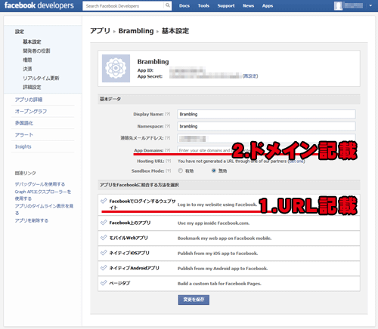378x329 pixels.
Task: Click the 連絡先メールアドレス input field
Action: [266, 138]
